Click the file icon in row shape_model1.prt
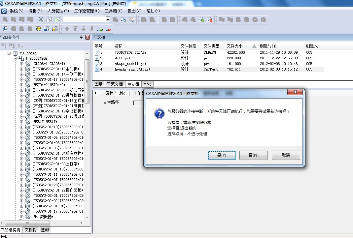 point(97,64)
